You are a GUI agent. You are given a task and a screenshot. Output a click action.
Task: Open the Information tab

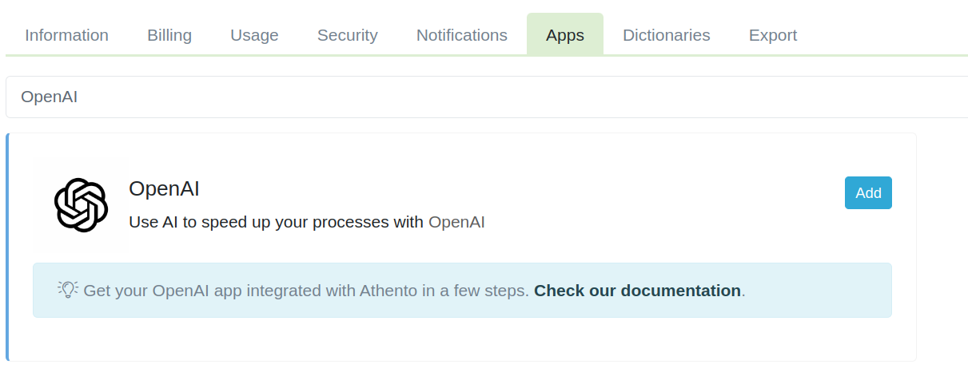[x=66, y=35]
